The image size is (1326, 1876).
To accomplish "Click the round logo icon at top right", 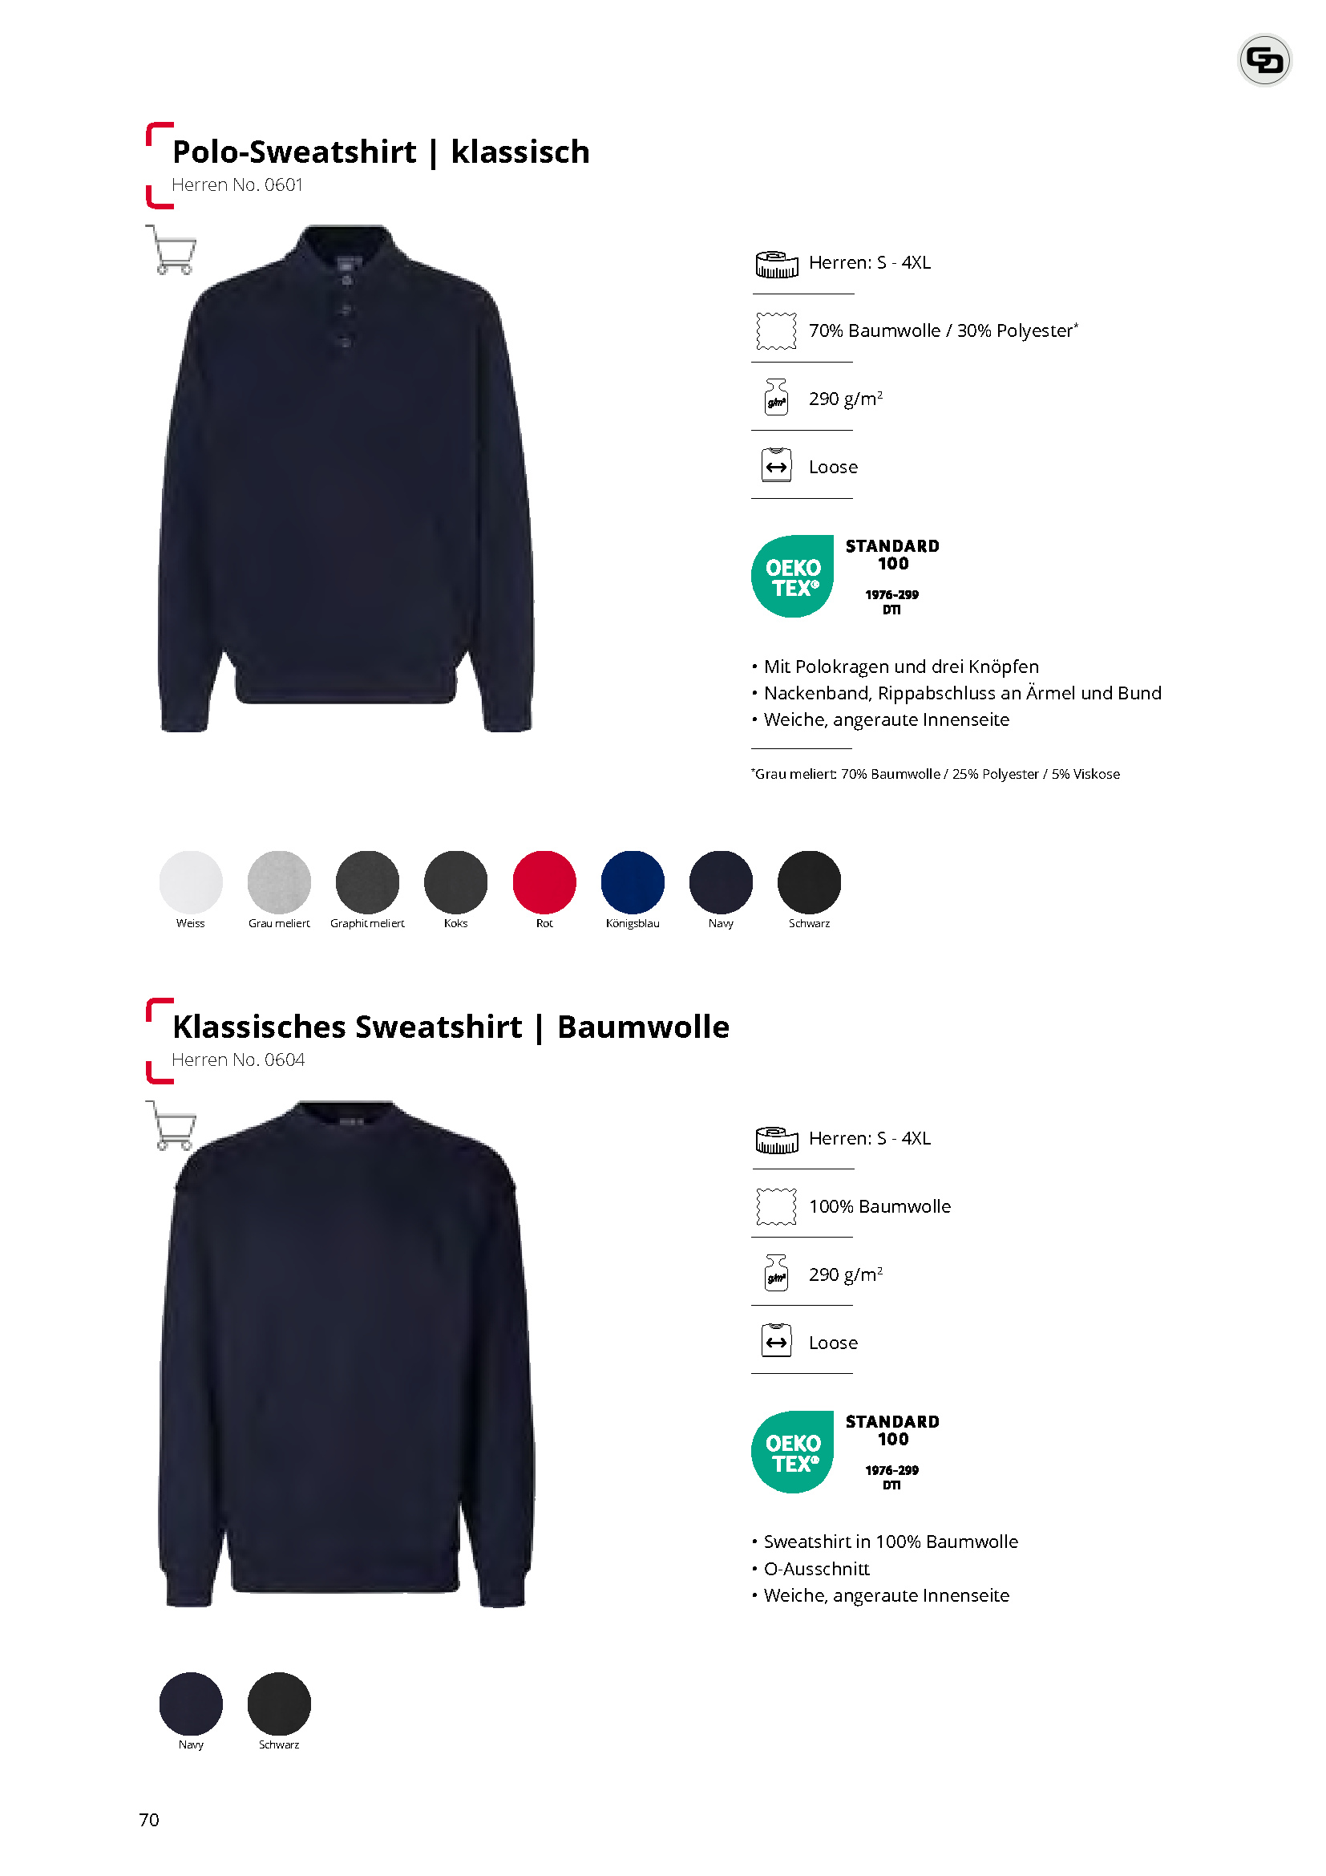I will pyautogui.click(x=1264, y=59).
